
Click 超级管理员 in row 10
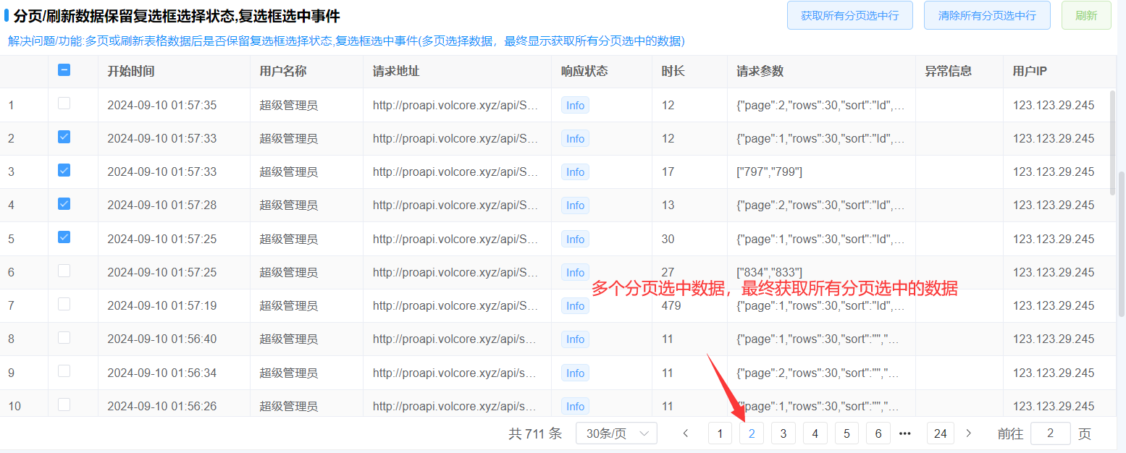coord(288,406)
